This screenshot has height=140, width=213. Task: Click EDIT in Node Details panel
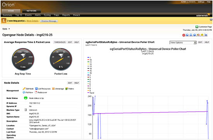[x=70, y=83]
